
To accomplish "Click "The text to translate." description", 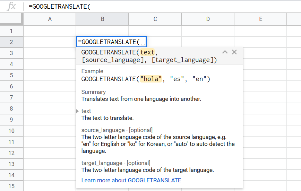I will point(107,118).
